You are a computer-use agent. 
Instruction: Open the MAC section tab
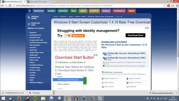(x=74, y=11)
